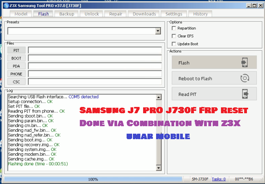The height and width of the screenshot is (184, 265).
Task: Switch to the Model tab
Action: (21, 14)
